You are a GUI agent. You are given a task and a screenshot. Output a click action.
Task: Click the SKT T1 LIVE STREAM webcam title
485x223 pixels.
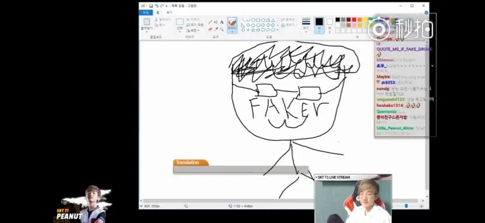tap(334, 177)
